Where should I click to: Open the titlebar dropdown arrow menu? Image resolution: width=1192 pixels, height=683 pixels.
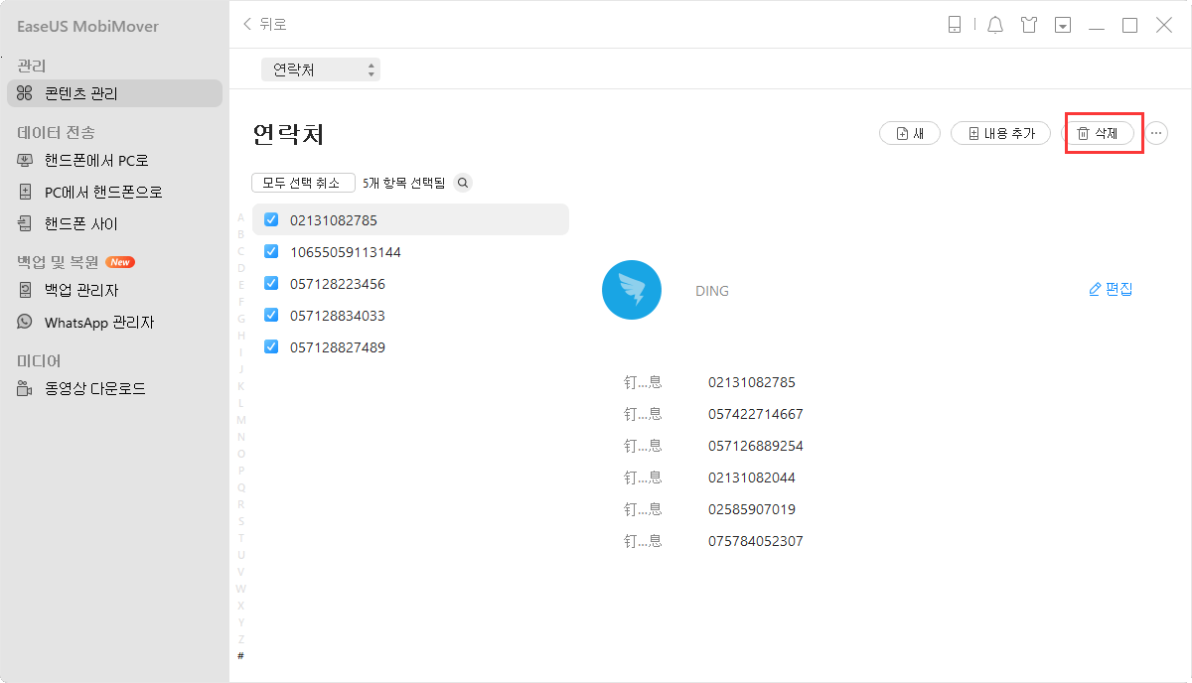pyautogui.click(x=1063, y=25)
